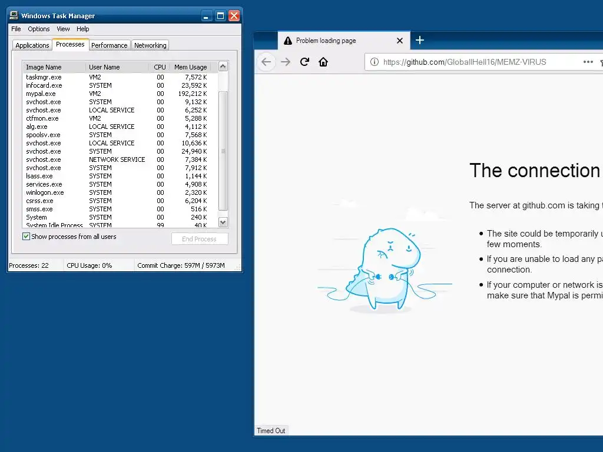Maximize the Windows Task Manager window

coord(220,16)
